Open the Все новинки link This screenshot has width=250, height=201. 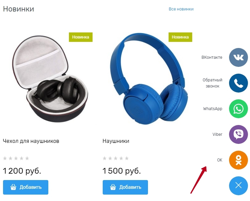[181, 9]
